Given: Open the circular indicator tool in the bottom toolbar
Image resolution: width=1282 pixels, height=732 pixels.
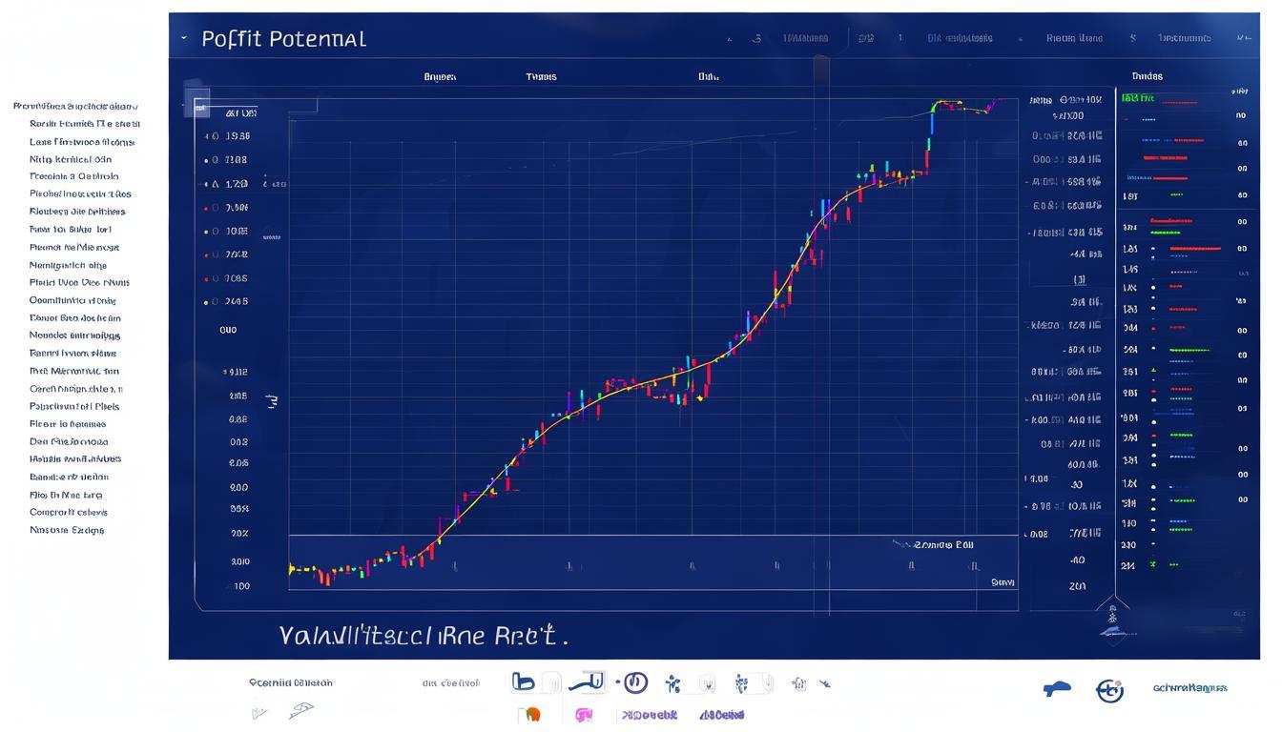Looking at the screenshot, I should (x=634, y=683).
